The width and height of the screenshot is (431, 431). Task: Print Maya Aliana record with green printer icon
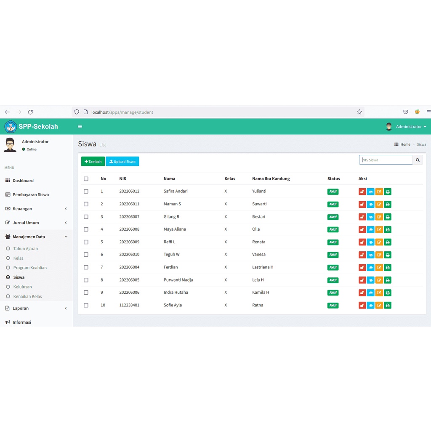point(388,230)
